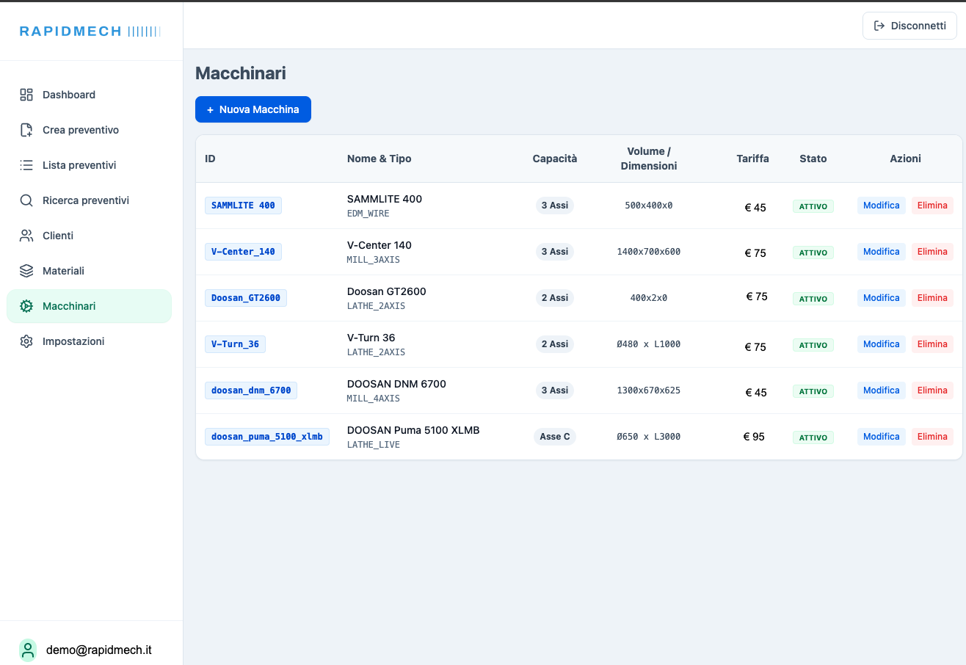The height and width of the screenshot is (665, 966).
Task: Click the Macchinari page heading
Action: click(x=241, y=73)
